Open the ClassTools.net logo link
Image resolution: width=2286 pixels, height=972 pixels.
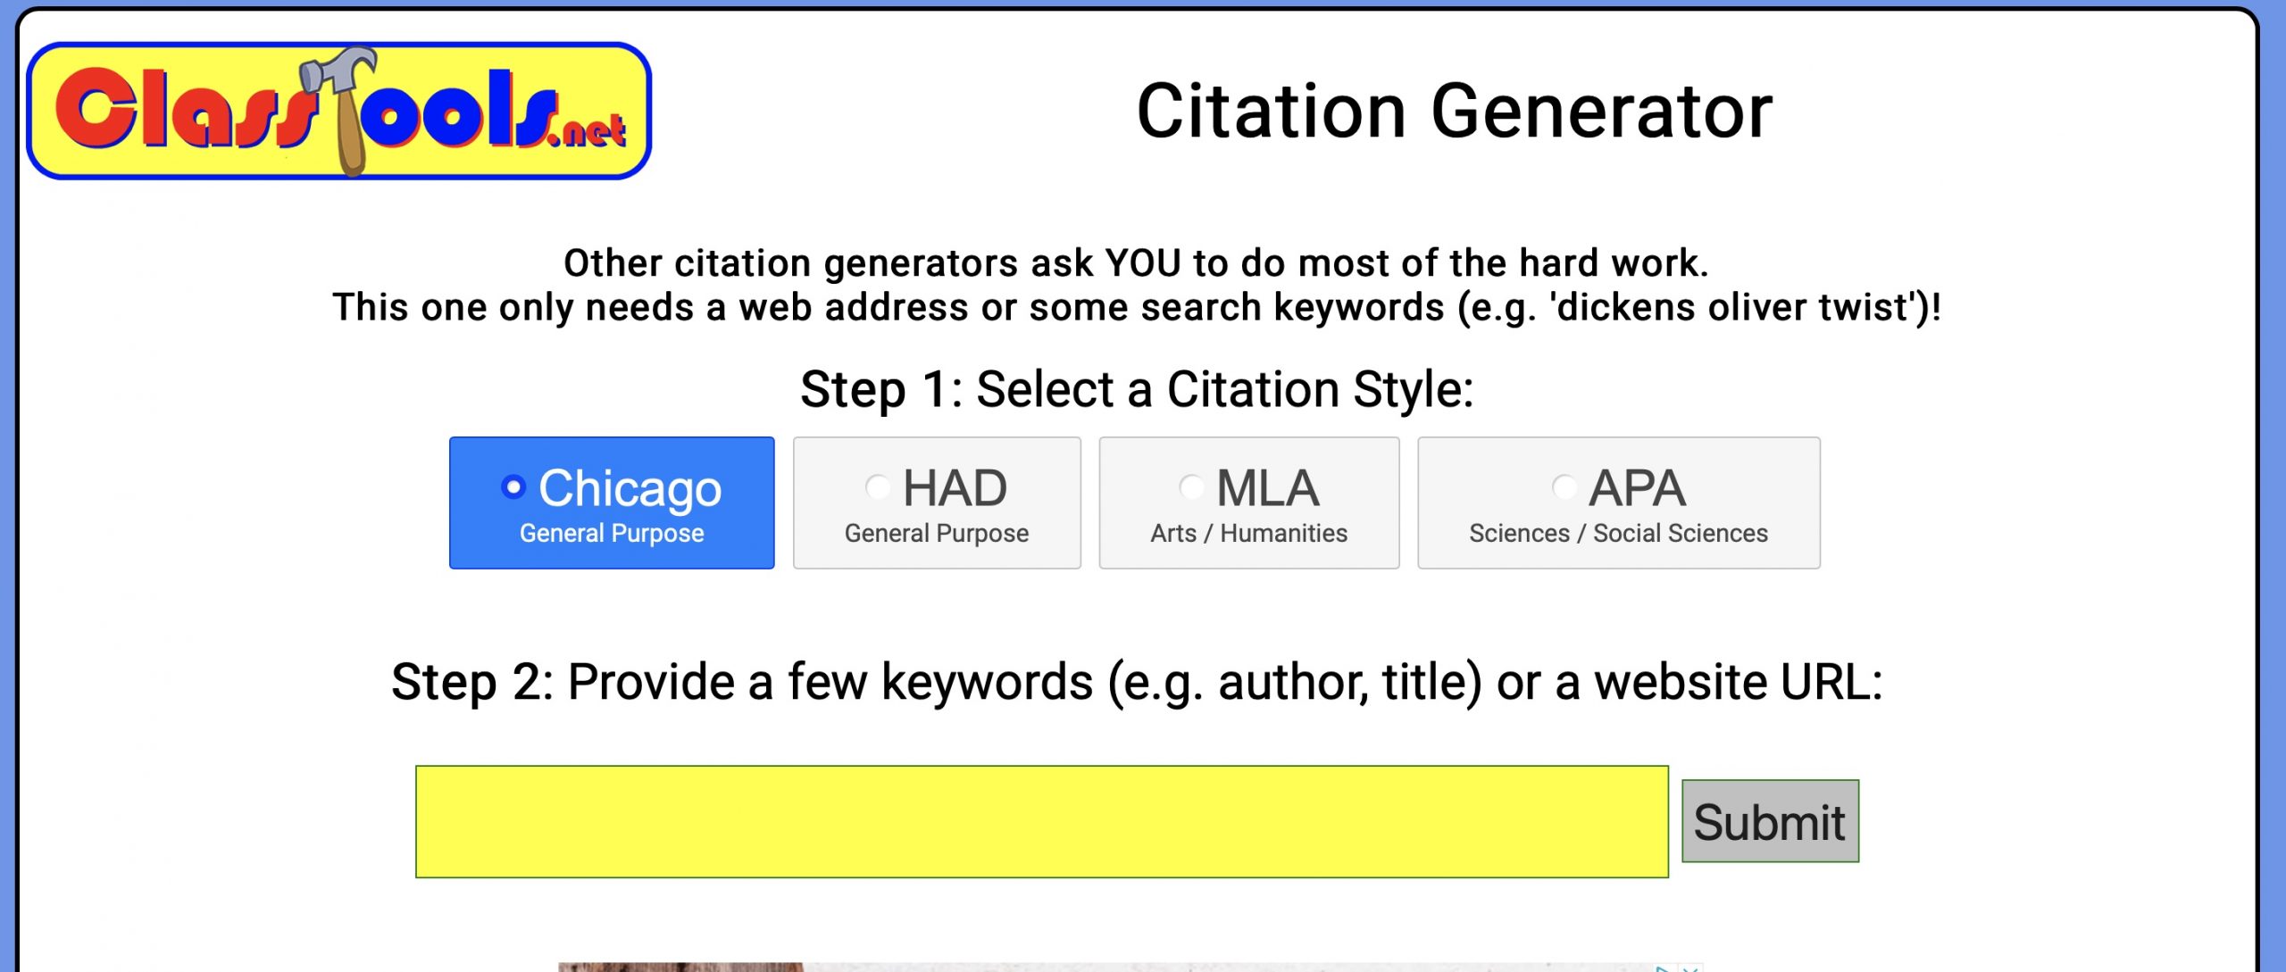[x=339, y=111]
